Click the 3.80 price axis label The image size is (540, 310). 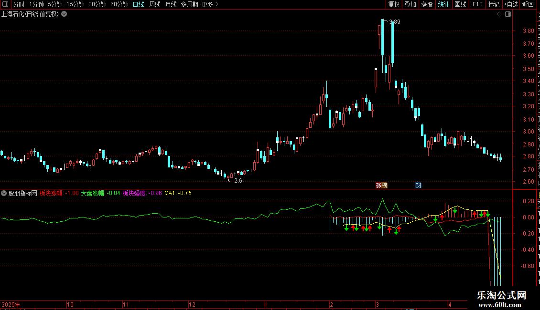tap(528, 31)
